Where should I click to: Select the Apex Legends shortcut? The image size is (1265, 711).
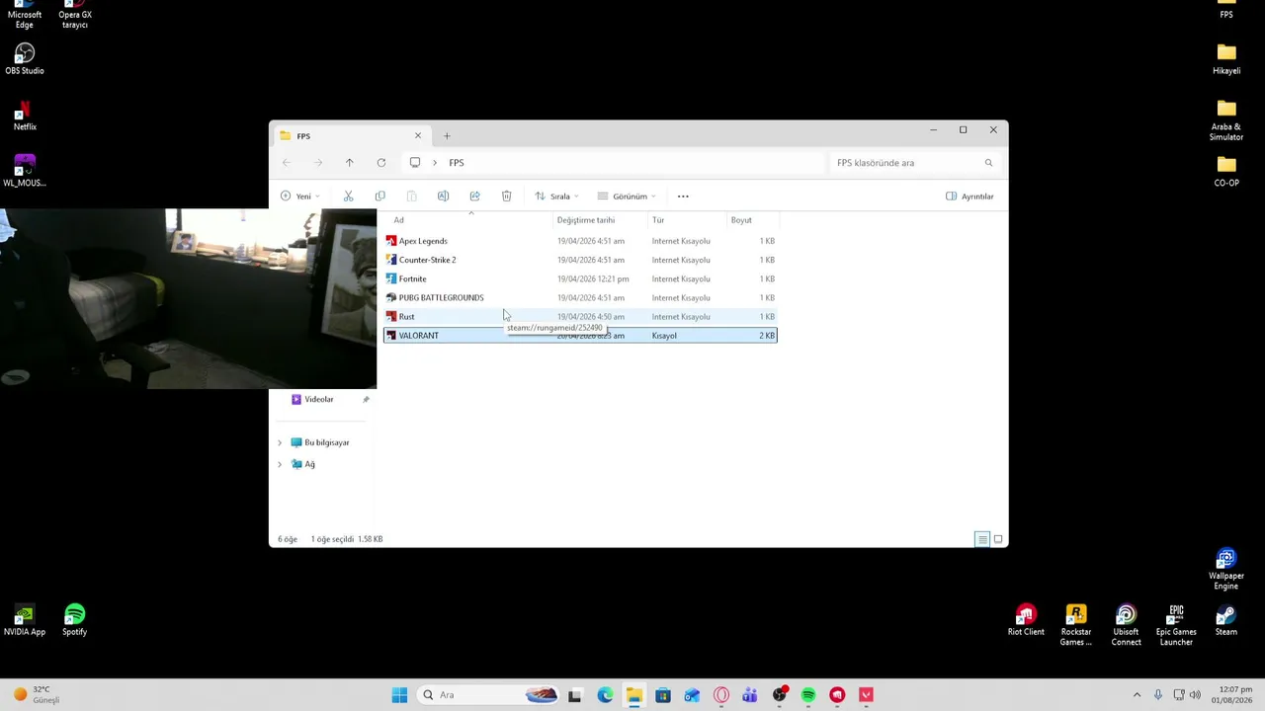[580, 241]
